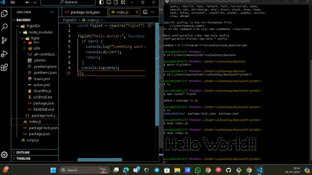Collapse the figlet folder
The image size is (312, 175).
(35, 38)
